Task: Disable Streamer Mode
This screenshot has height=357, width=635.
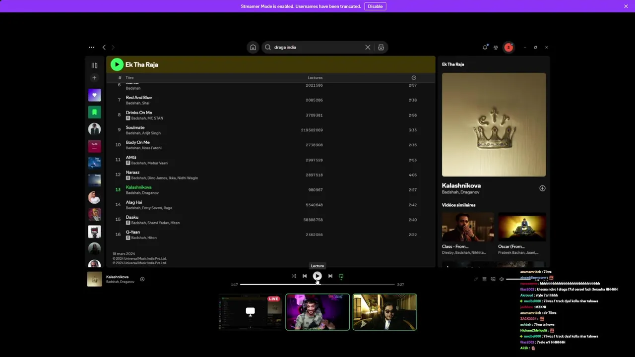Action: pyautogui.click(x=375, y=6)
